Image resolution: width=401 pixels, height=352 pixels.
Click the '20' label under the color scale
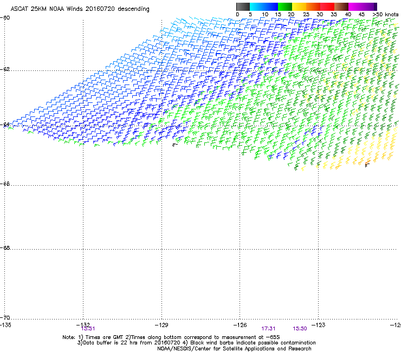click(291, 14)
